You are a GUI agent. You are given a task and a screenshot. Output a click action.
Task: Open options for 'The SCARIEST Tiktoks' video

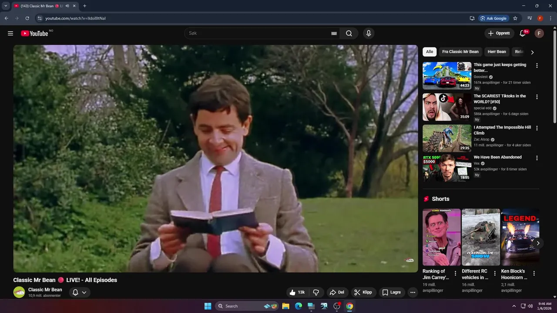tap(537, 97)
